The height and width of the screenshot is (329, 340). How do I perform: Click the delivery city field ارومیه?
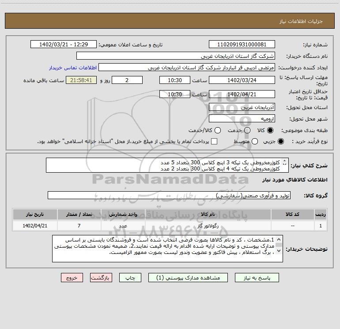point(242,119)
